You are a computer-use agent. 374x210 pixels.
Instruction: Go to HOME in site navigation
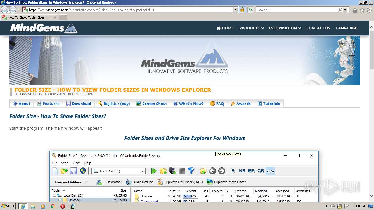click(x=225, y=28)
